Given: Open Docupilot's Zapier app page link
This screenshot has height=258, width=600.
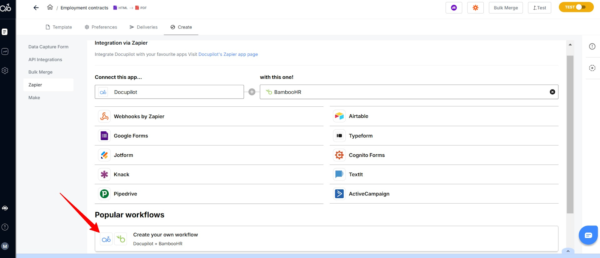Looking at the screenshot, I should (228, 54).
